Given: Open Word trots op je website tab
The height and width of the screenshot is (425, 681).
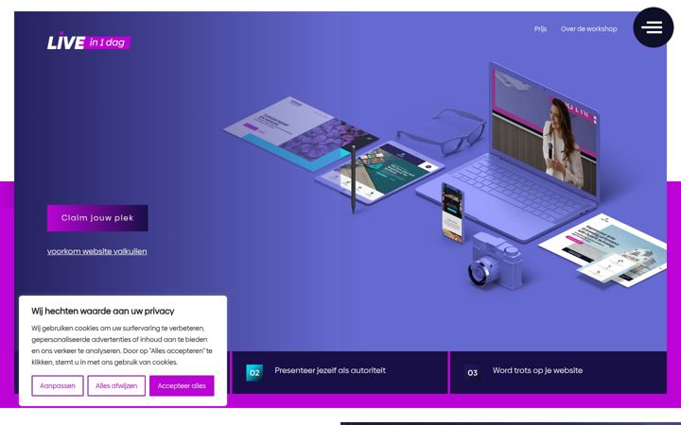Looking at the screenshot, I should pos(558,372).
